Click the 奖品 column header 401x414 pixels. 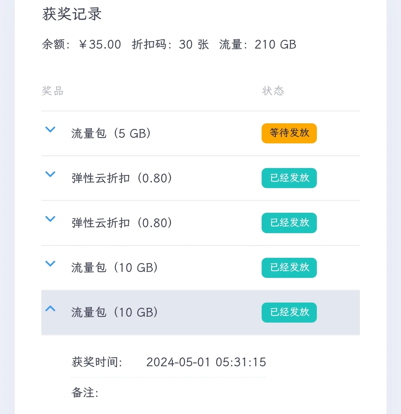tap(53, 91)
